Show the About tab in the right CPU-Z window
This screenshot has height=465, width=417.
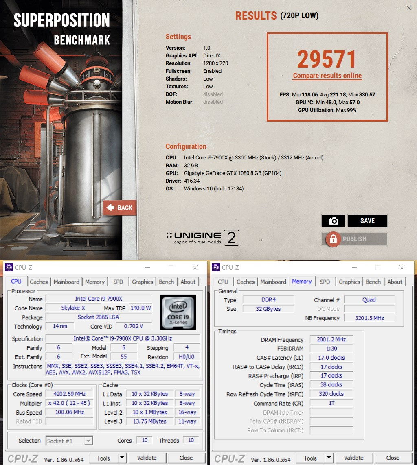click(395, 282)
